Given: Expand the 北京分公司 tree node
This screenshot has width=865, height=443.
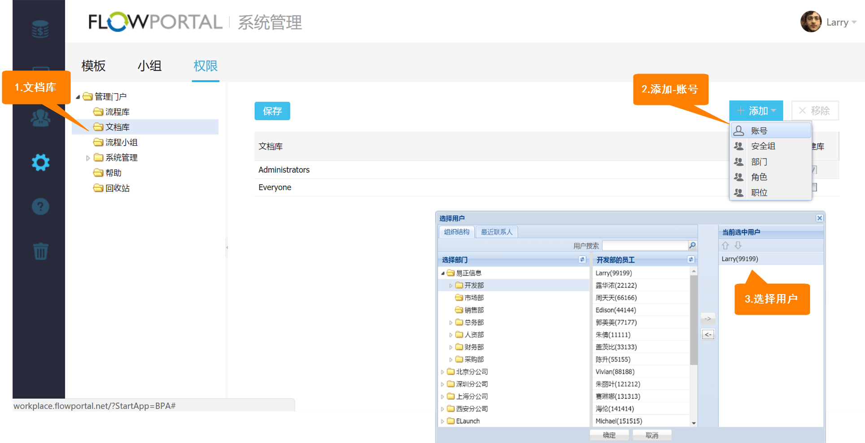Looking at the screenshot, I should [442, 372].
